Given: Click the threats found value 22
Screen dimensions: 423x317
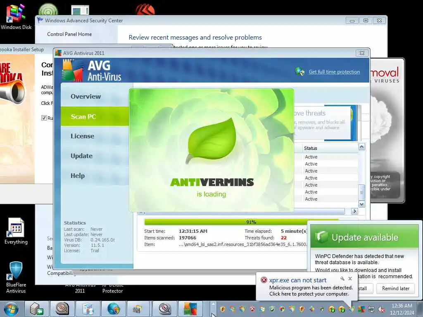Looking at the screenshot, I should 283,238.
